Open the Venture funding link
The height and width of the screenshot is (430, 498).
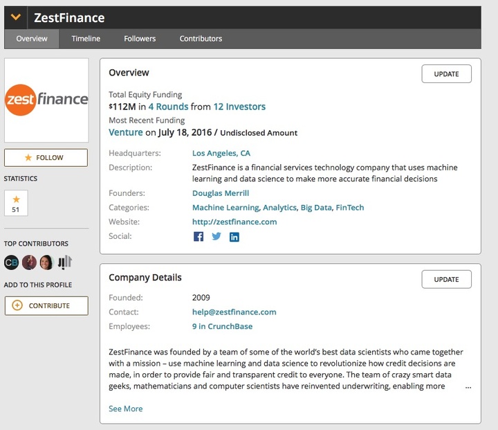[x=126, y=132]
